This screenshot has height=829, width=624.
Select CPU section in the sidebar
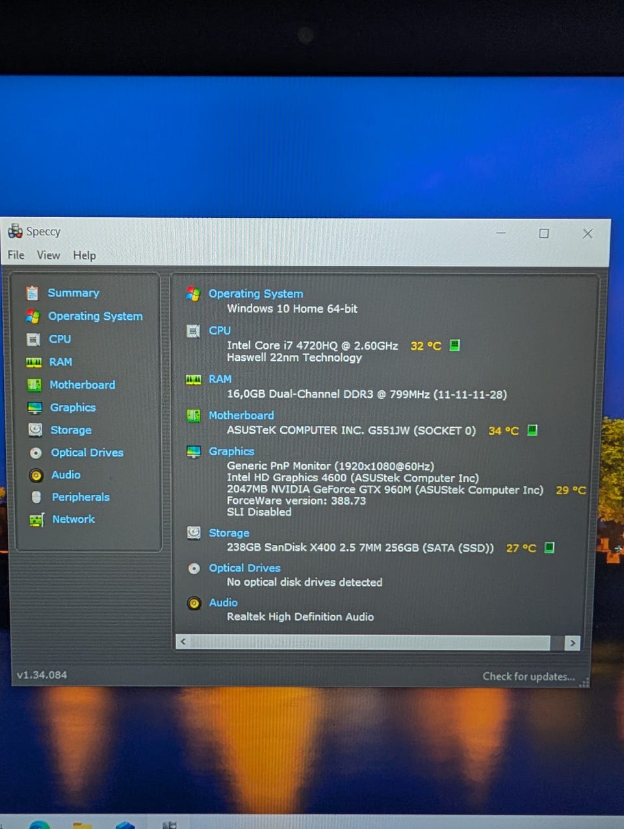pos(60,339)
